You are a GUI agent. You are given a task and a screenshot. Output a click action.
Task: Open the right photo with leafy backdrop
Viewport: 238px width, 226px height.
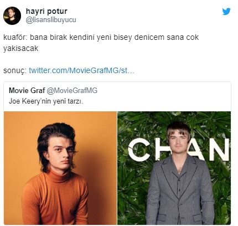(x=174, y=168)
